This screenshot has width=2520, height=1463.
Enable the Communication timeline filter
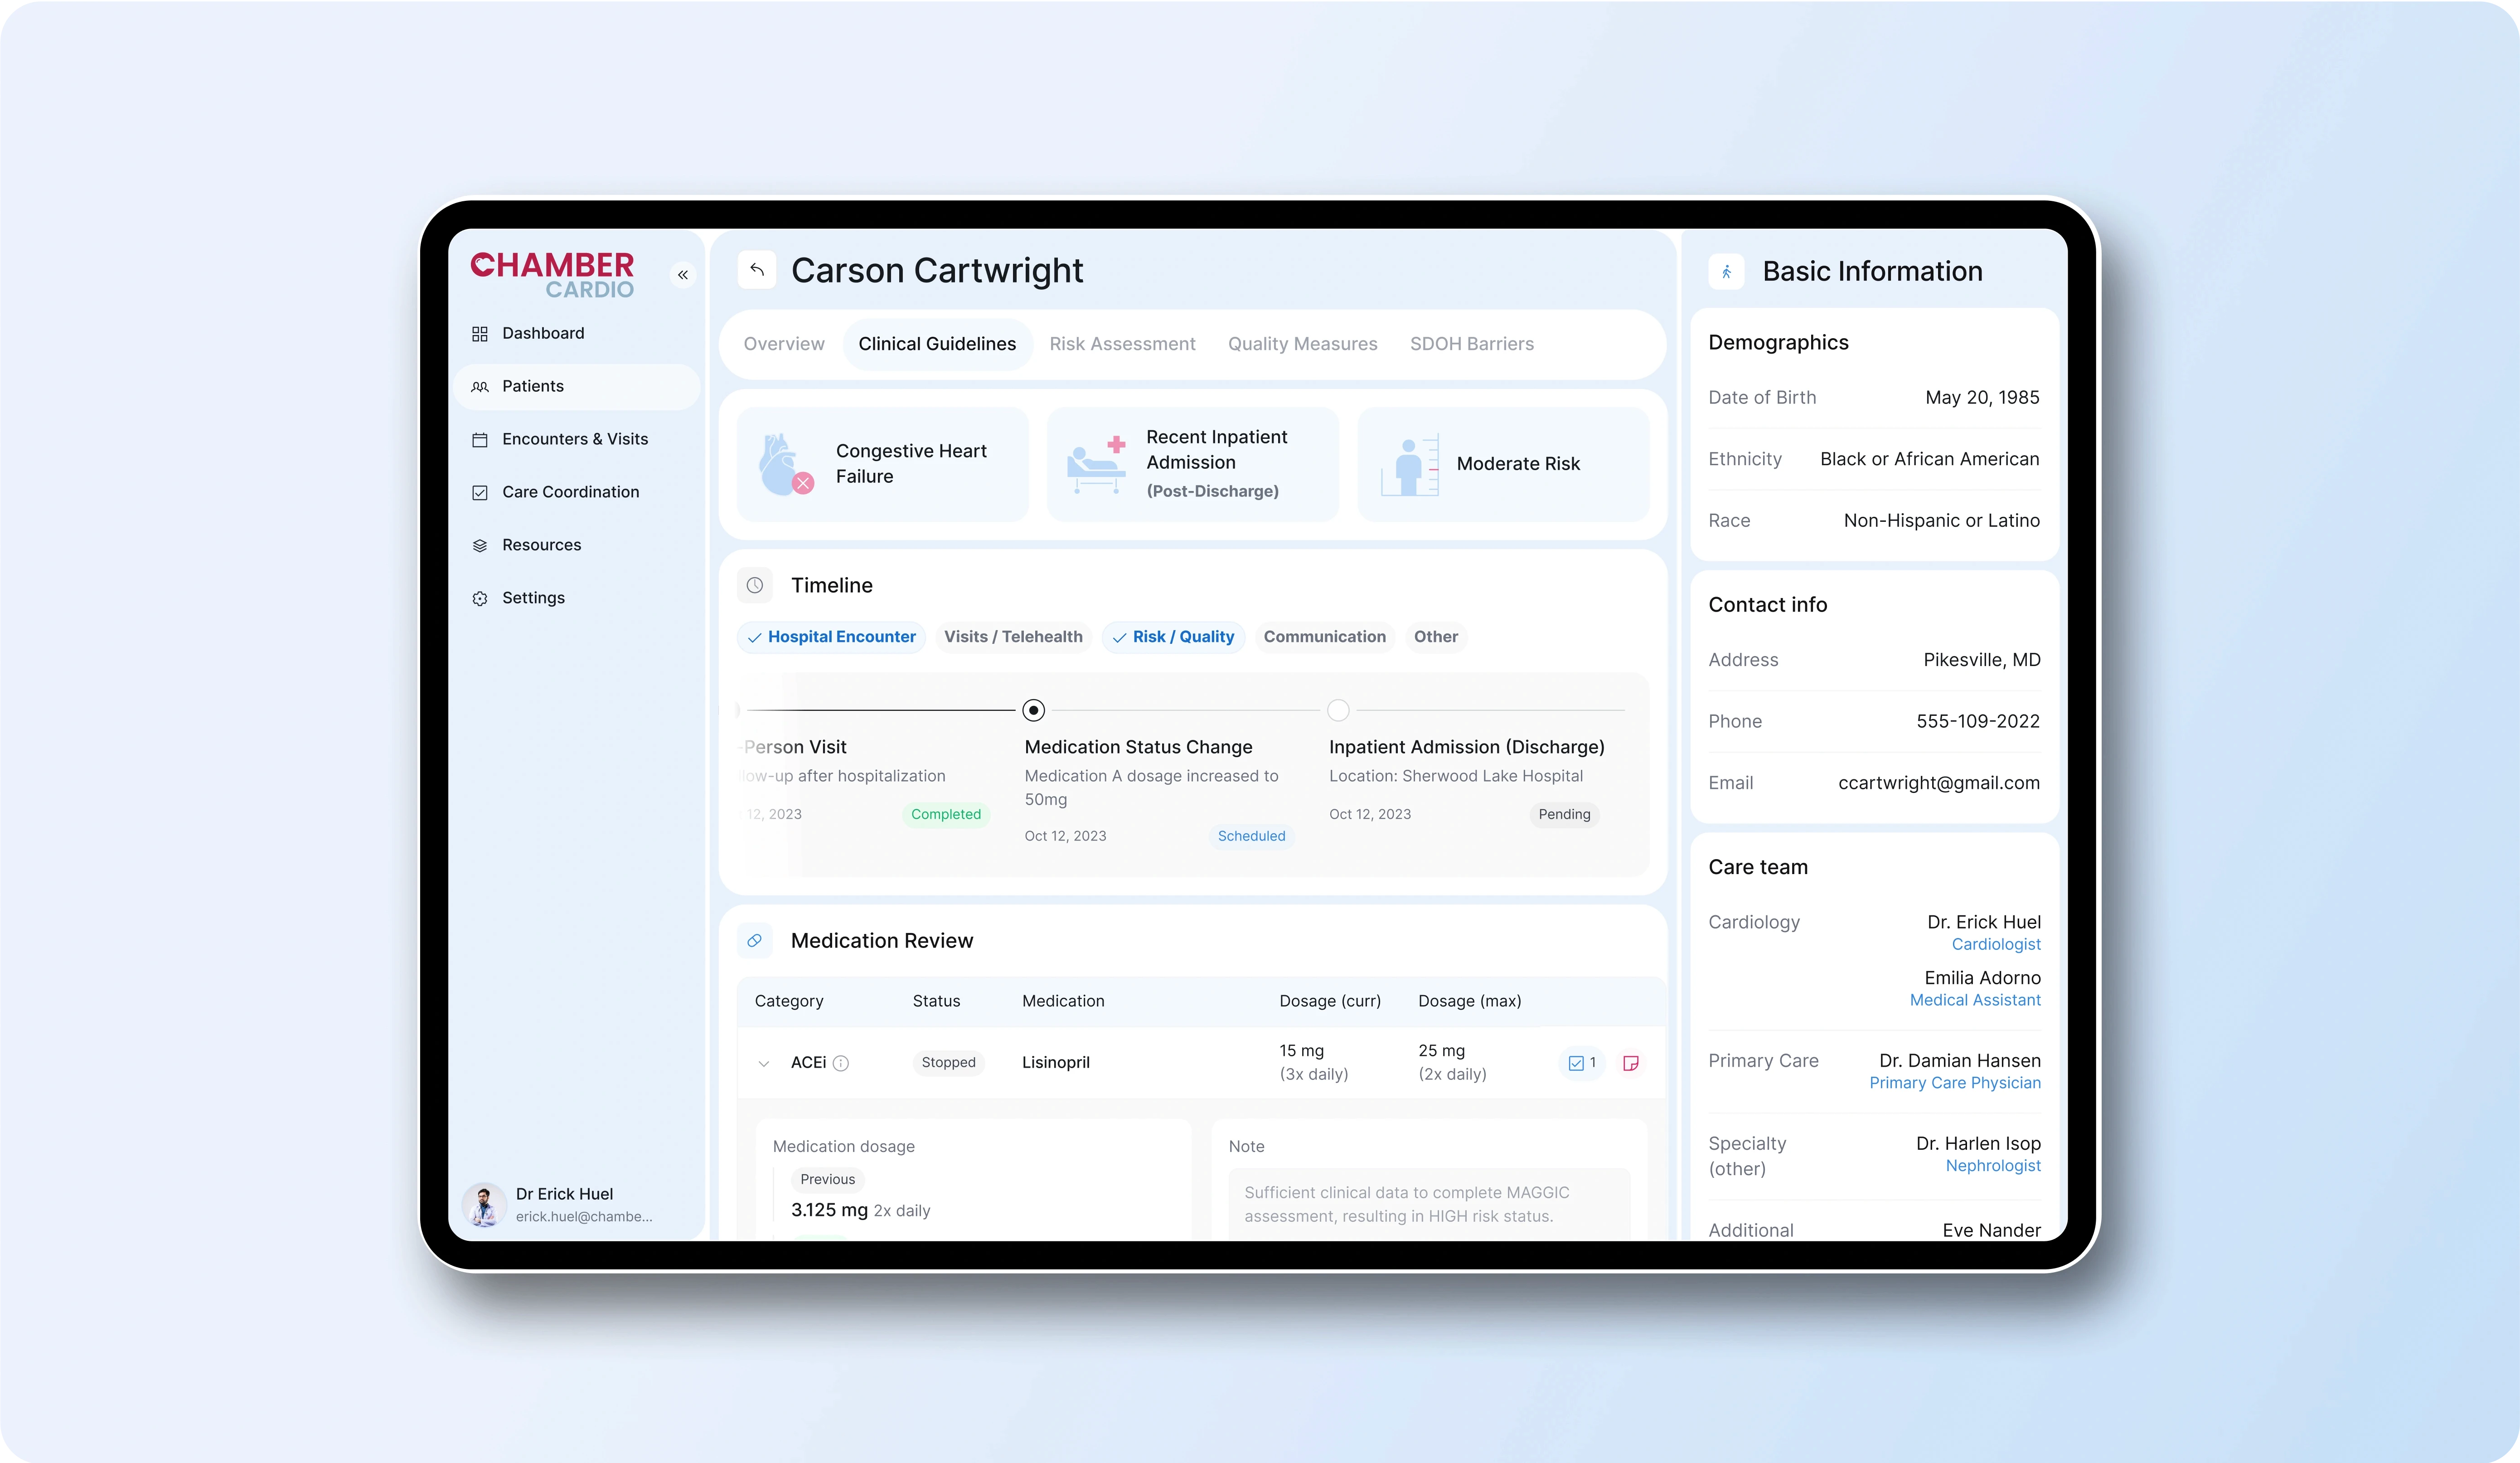(1324, 637)
